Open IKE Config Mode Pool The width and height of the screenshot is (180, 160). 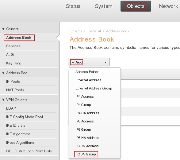(25, 117)
